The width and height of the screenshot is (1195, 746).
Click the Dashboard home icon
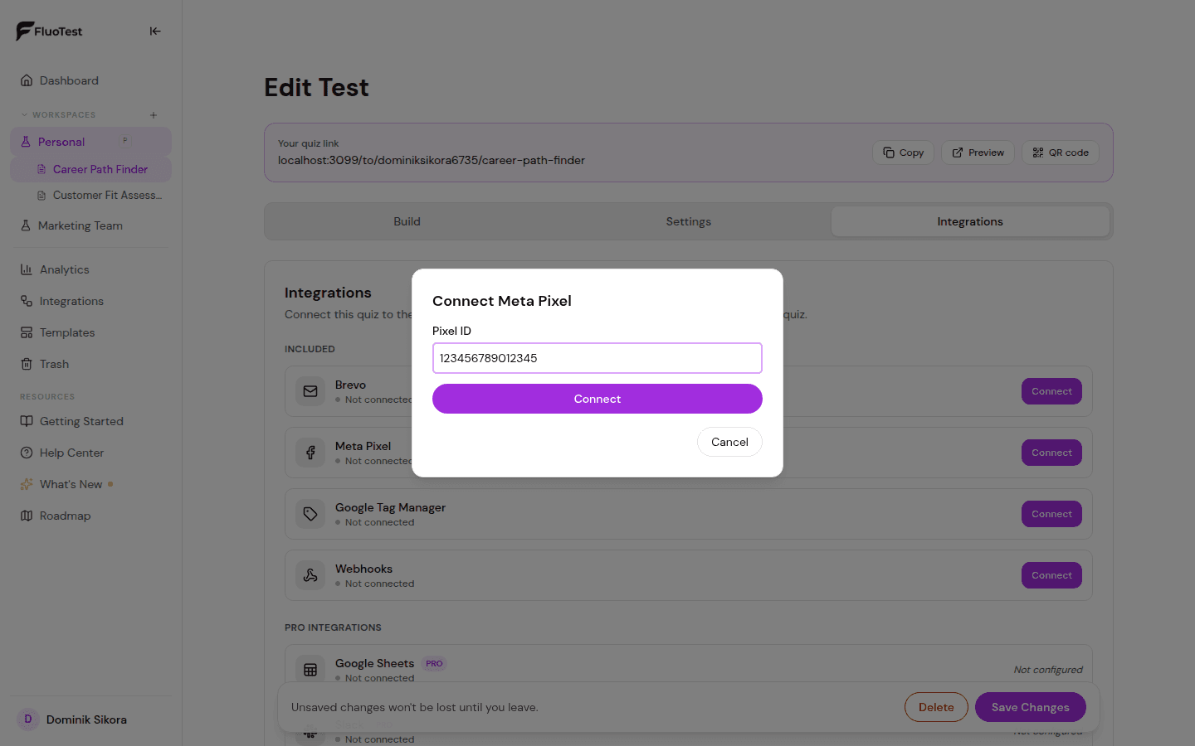(27, 80)
